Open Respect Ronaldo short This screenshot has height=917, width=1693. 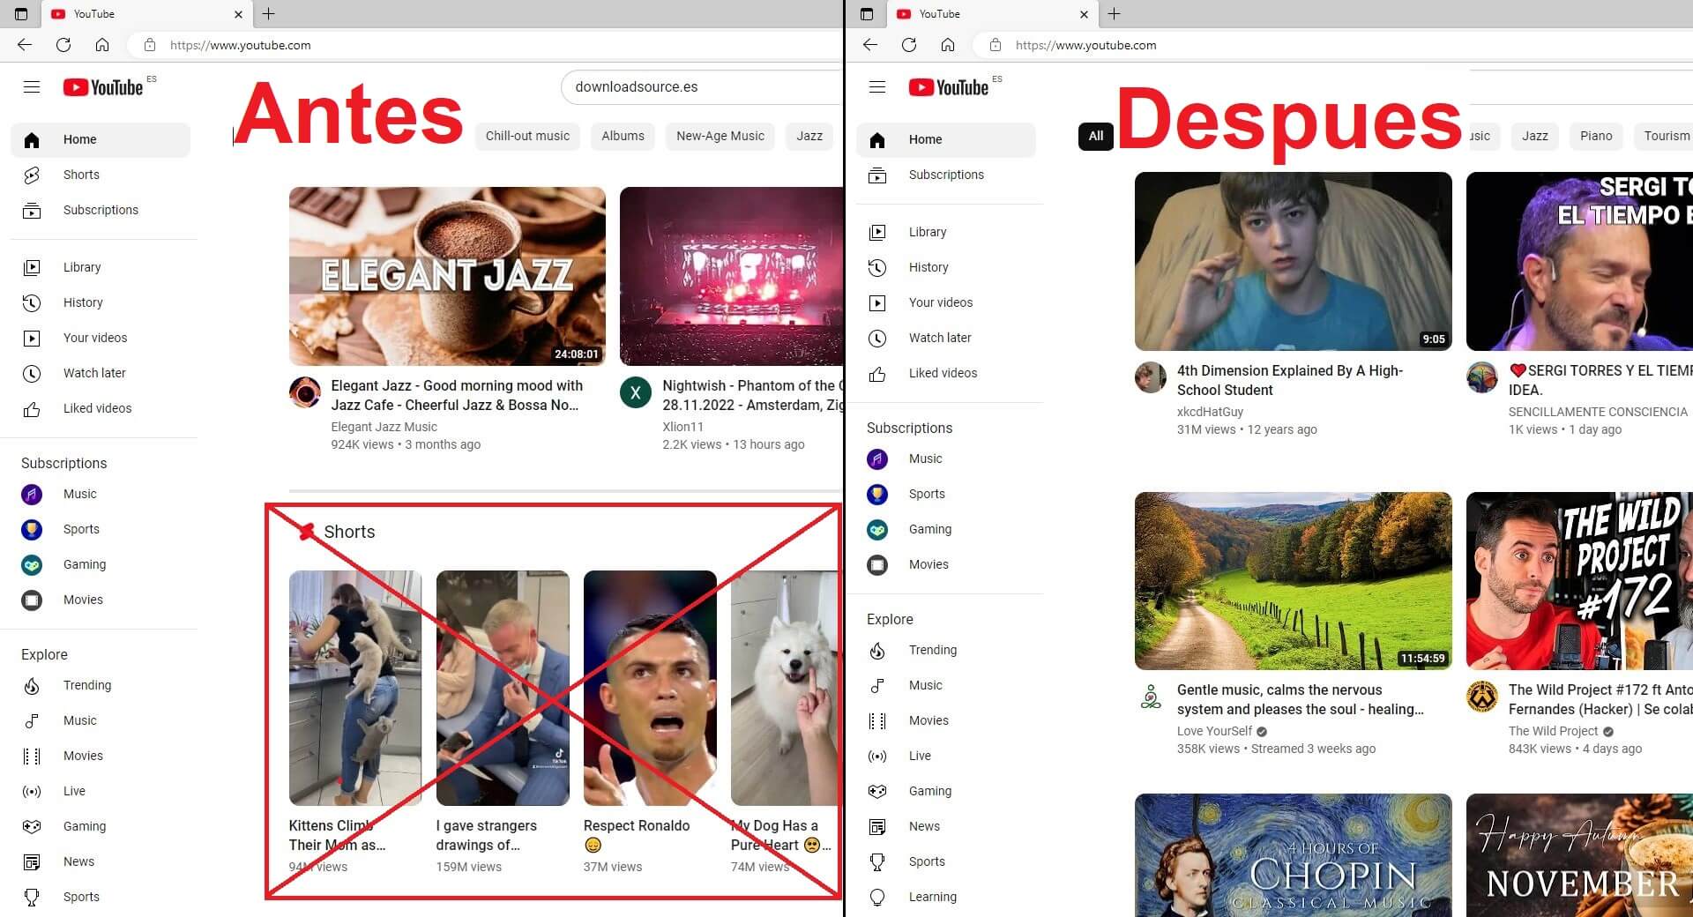[x=650, y=688]
